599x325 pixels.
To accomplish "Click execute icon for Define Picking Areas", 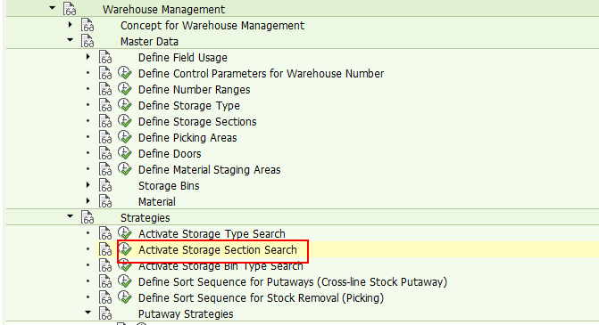I will point(125,137).
